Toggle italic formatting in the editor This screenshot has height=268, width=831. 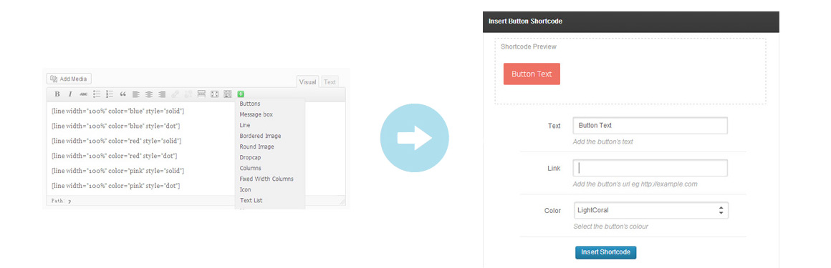[x=70, y=94]
